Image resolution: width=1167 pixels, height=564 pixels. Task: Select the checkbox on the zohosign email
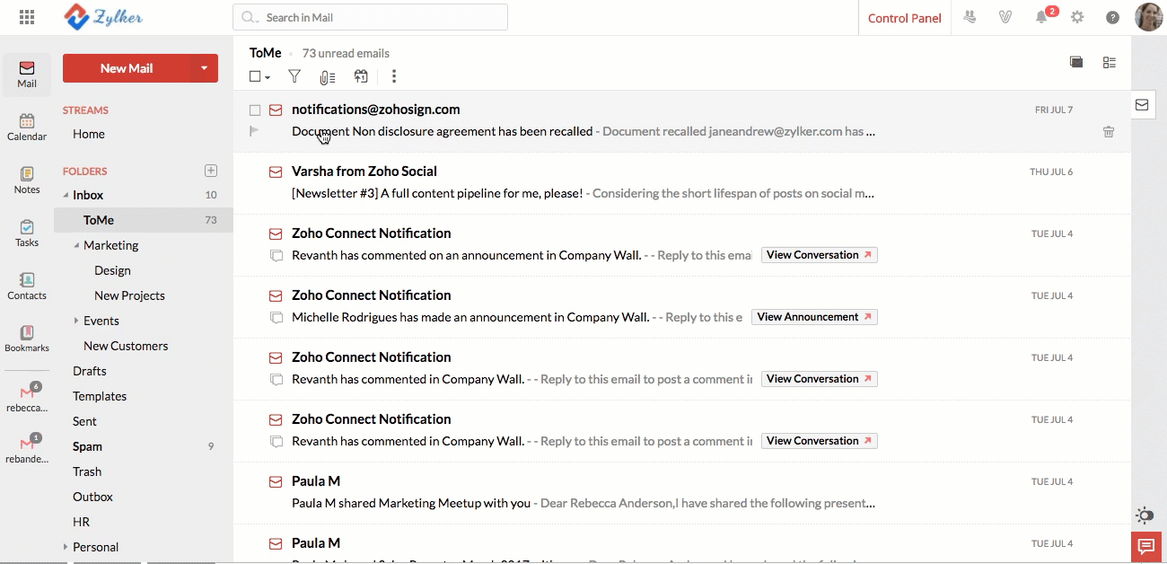[254, 109]
